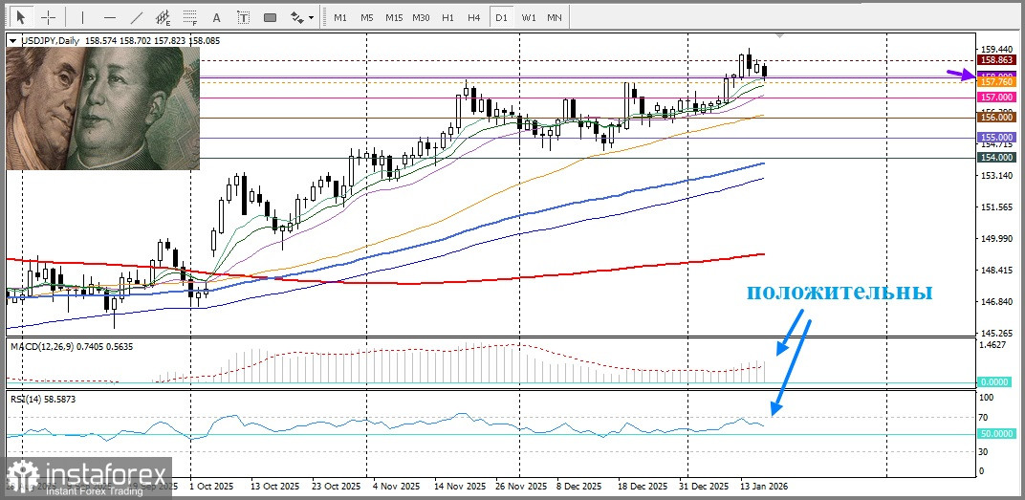The image size is (1025, 500).
Task: Switch to H1 timeframe
Action: click(x=447, y=17)
